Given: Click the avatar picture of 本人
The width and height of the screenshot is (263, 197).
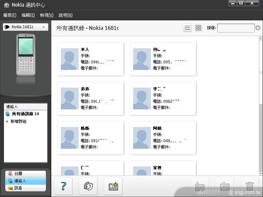Looking at the screenshot, I should [x=69, y=59].
